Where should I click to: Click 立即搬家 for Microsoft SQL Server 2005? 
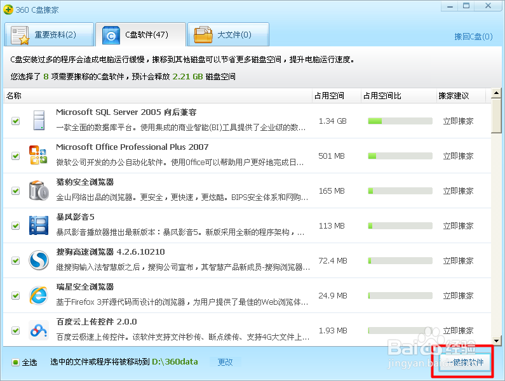(458, 121)
